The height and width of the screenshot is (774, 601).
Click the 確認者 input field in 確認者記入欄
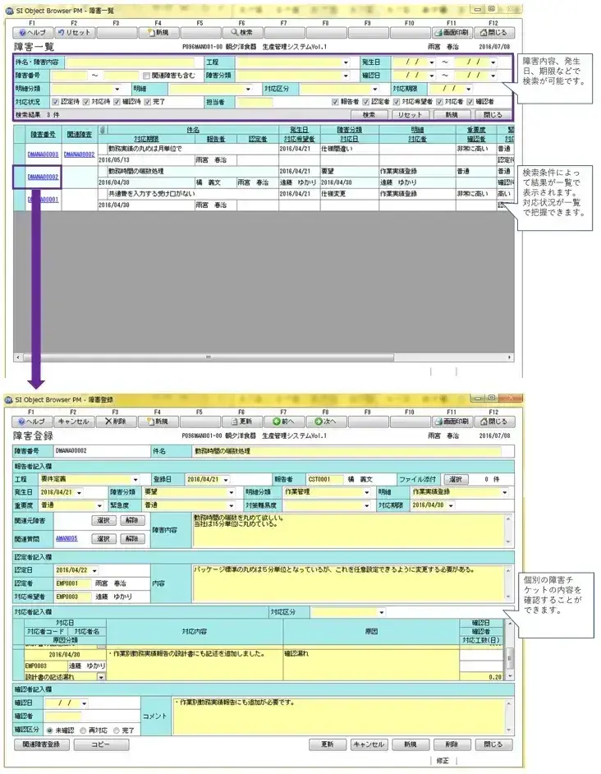coord(62,716)
